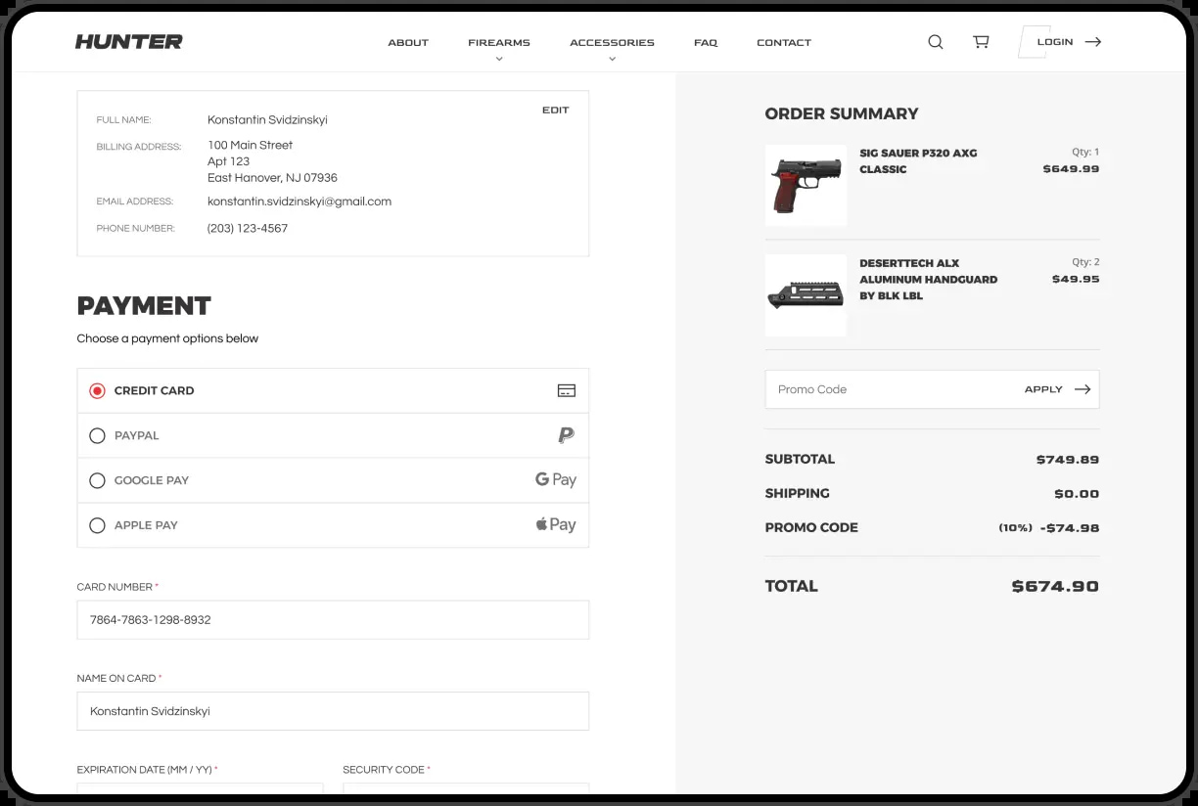Click the name Konstantin Svidzinskyi in billing details
This screenshot has width=1198, height=806.
pos(267,119)
